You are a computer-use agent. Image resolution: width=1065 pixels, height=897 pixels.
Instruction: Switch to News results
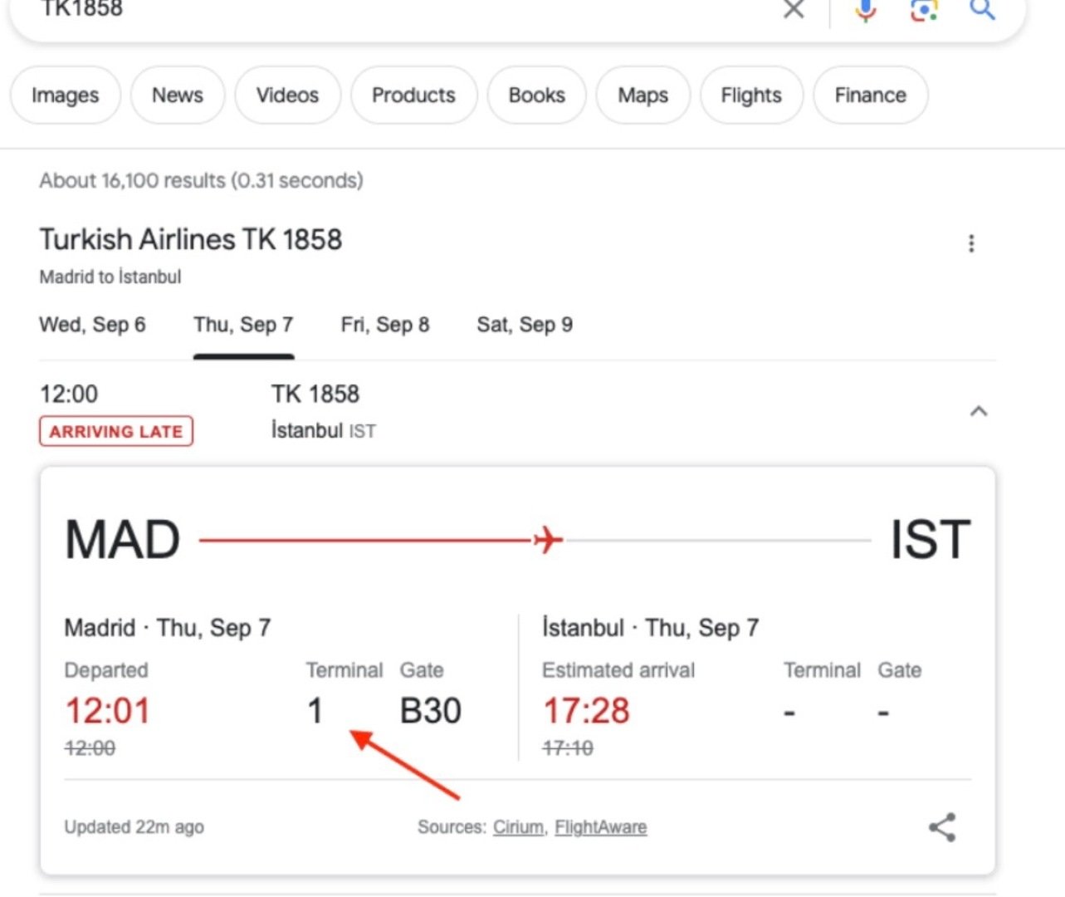(178, 96)
